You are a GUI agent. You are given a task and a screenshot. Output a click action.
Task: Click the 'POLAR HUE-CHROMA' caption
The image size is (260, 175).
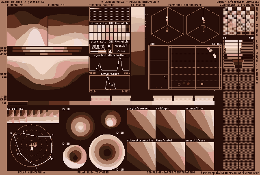pos(32,172)
